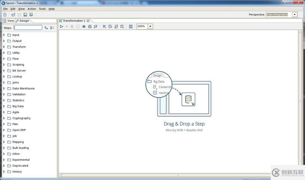Select the Data Integration perspective field
The height and width of the screenshot is (180, 305).
point(279,15)
